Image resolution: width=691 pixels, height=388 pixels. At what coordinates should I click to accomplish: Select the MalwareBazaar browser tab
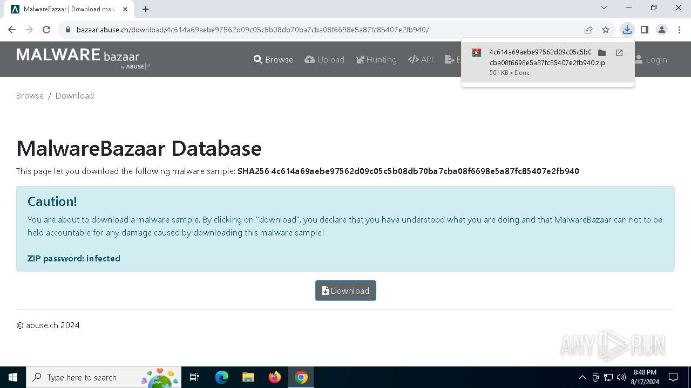tap(69, 9)
